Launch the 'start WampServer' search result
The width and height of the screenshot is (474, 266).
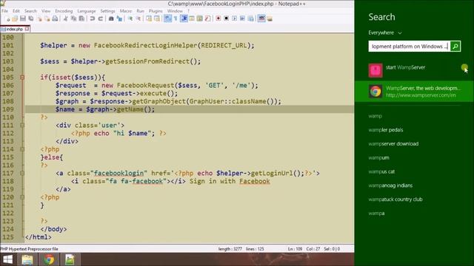coord(414,70)
